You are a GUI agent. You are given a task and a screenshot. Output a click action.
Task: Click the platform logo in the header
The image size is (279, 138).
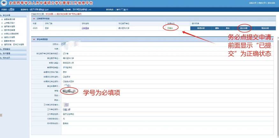pyautogui.click(x=4, y=3)
